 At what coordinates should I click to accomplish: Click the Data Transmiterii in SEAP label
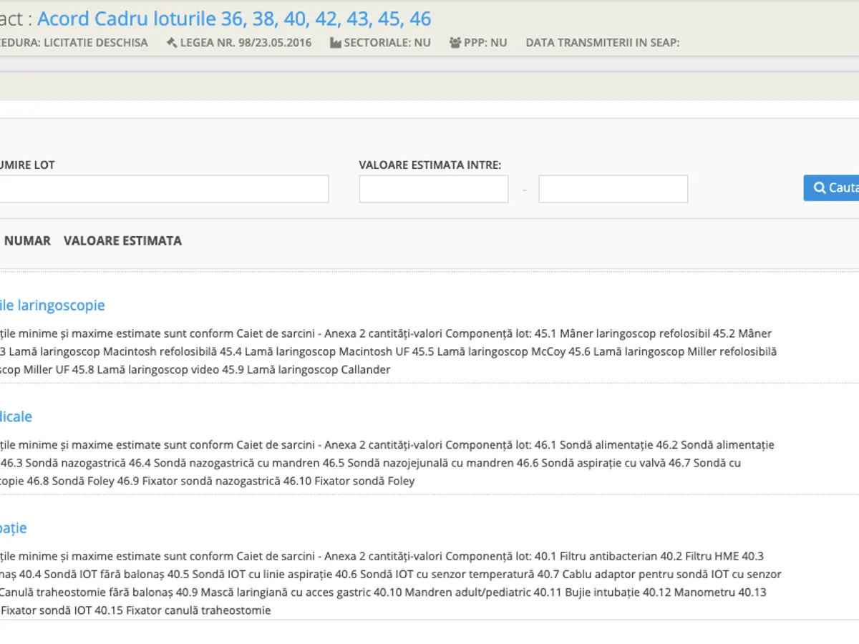click(x=602, y=43)
